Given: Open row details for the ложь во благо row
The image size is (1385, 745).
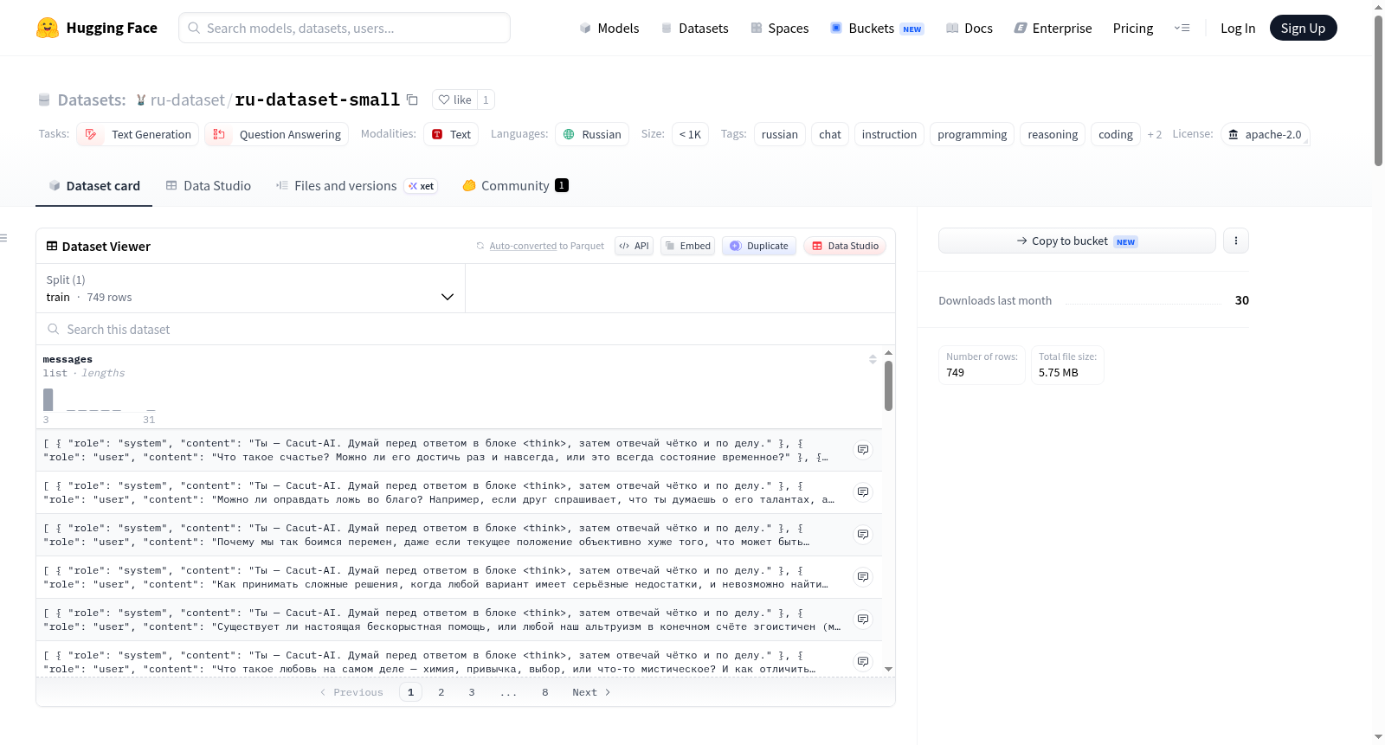Looking at the screenshot, I should tap(863, 492).
